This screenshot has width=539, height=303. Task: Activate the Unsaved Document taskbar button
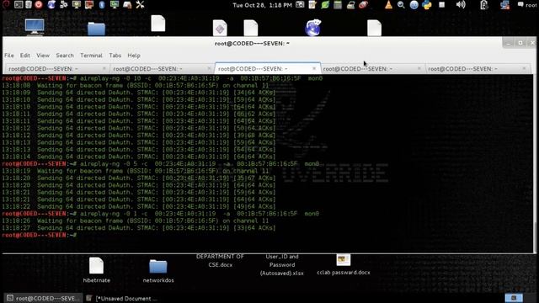coord(120,298)
